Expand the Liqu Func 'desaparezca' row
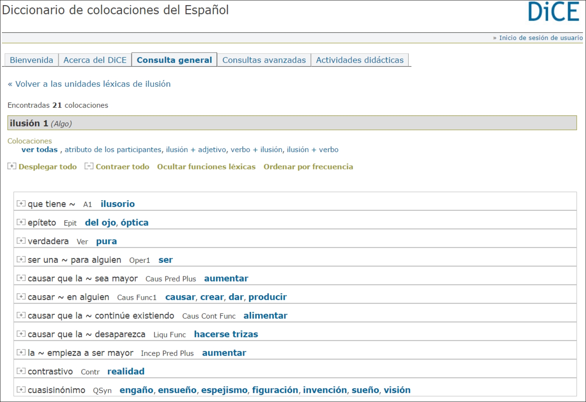The width and height of the screenshot is (586, 402). pyautogui.click(x=21, y=334)
